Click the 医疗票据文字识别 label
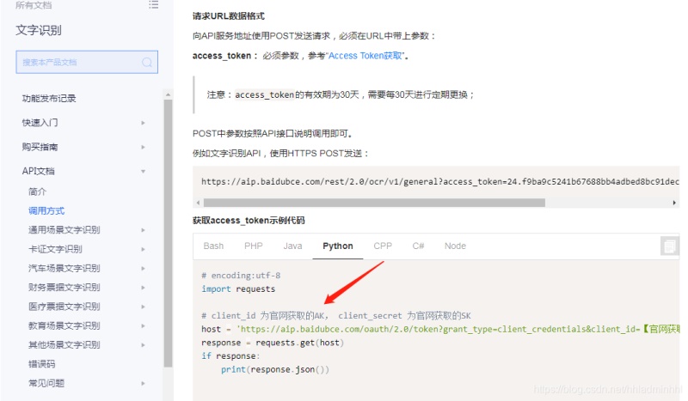 [x=64, y=307]
